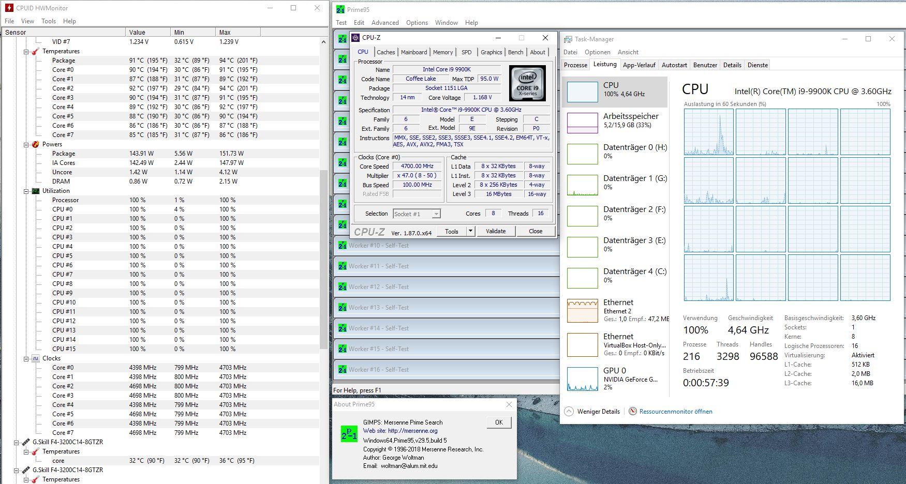Click the Worker #15 Self-Test window icon
Image resolution: width=906 pixels, height=484 pixels.
(x=342, y=349)
